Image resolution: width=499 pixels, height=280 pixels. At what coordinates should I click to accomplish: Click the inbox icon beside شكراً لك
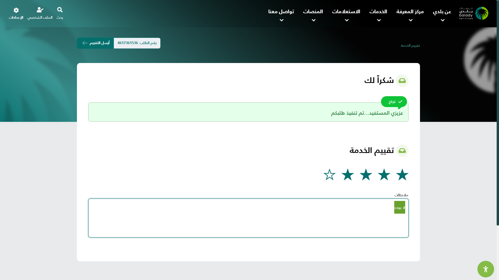point(402,81)
